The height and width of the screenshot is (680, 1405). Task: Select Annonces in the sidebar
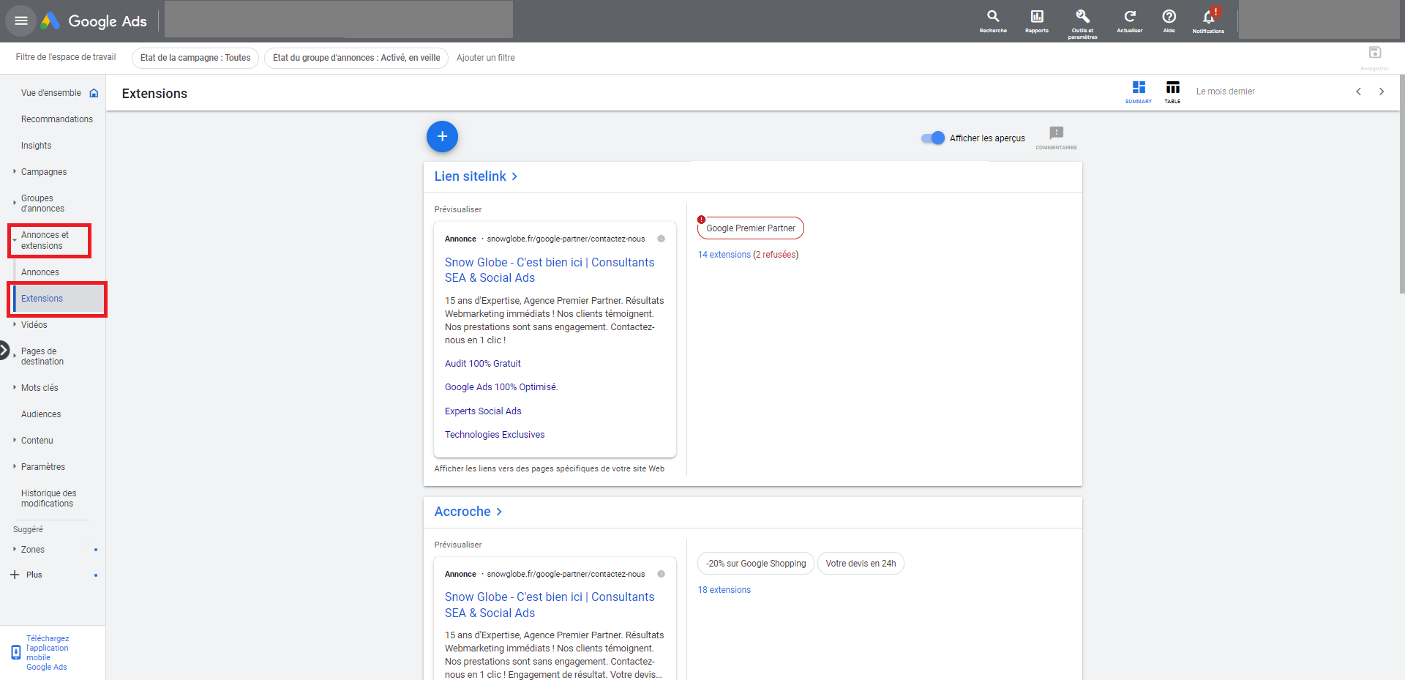(40, 272)
